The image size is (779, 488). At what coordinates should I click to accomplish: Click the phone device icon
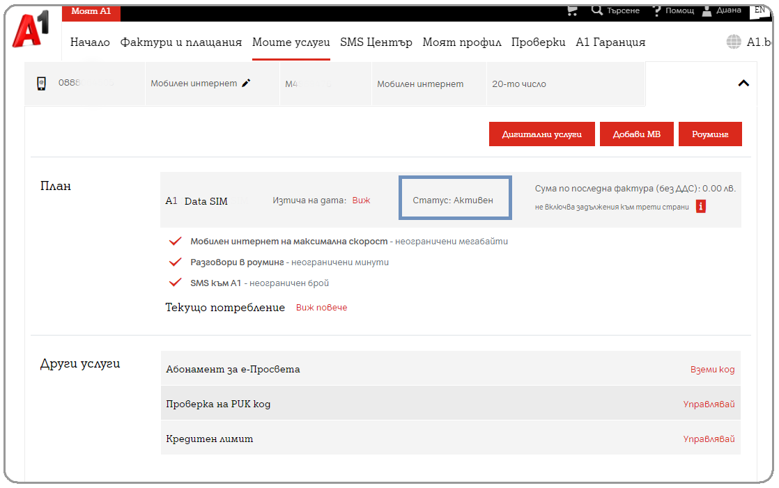click(41, 84)
